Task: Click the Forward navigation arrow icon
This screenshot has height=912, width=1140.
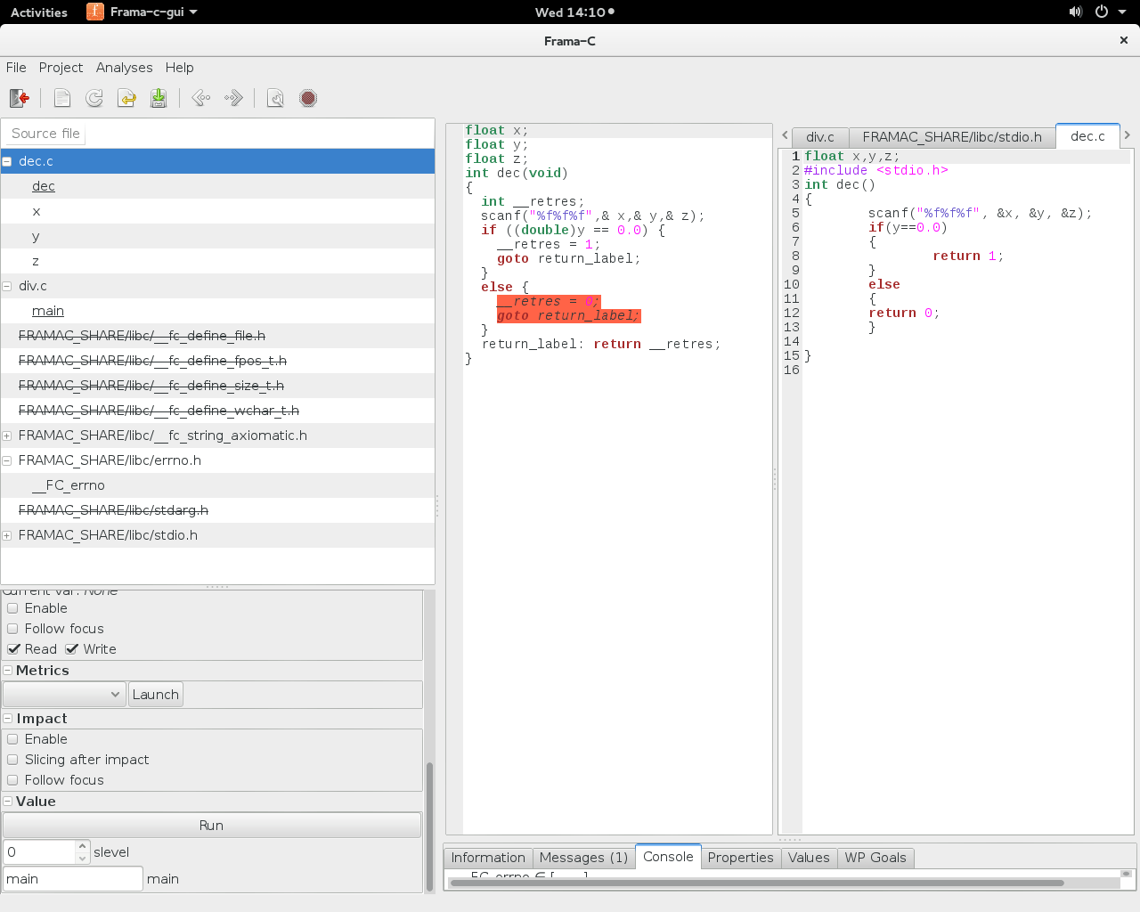Action: pyautogui.click(x=233, y=98)
